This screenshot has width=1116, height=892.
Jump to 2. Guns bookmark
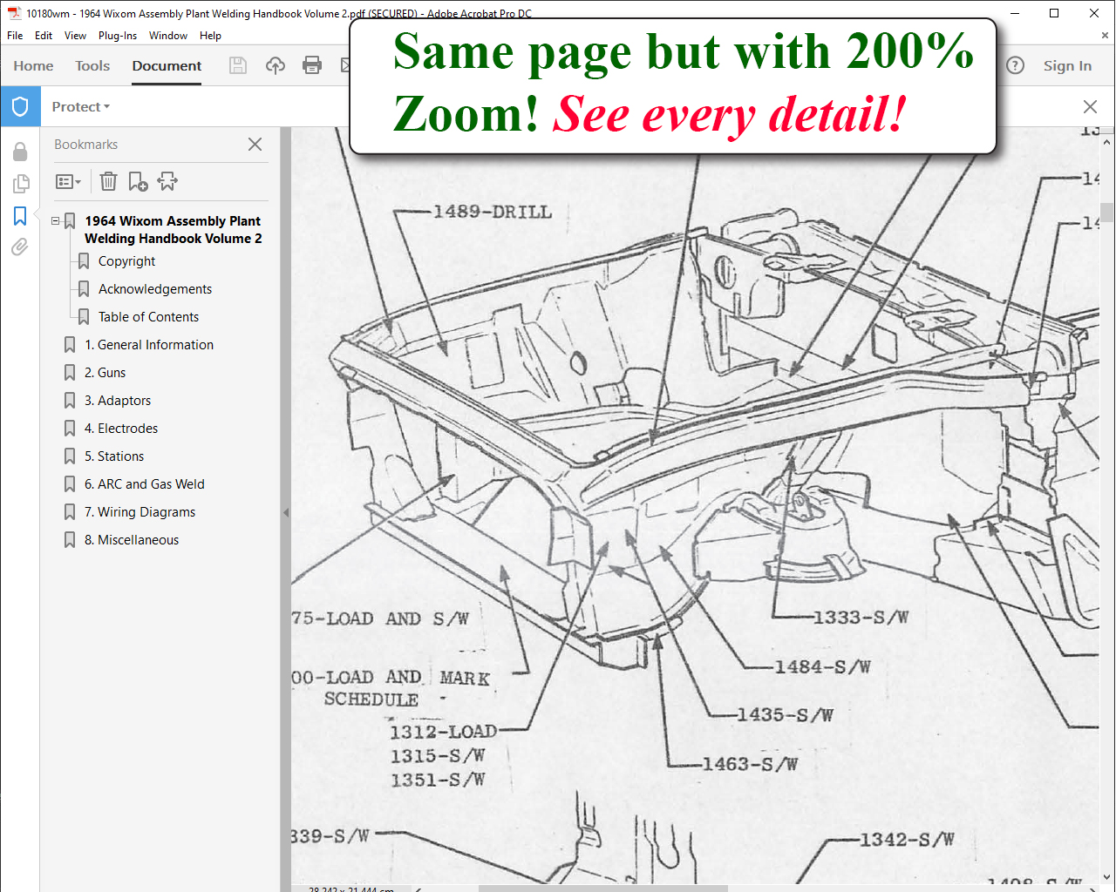(x=105, y=373)
